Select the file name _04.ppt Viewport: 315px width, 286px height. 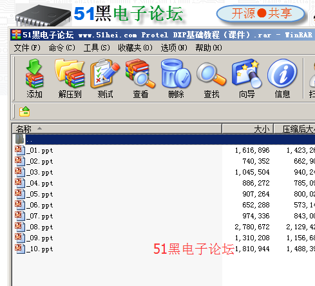[x=40, y=183]
